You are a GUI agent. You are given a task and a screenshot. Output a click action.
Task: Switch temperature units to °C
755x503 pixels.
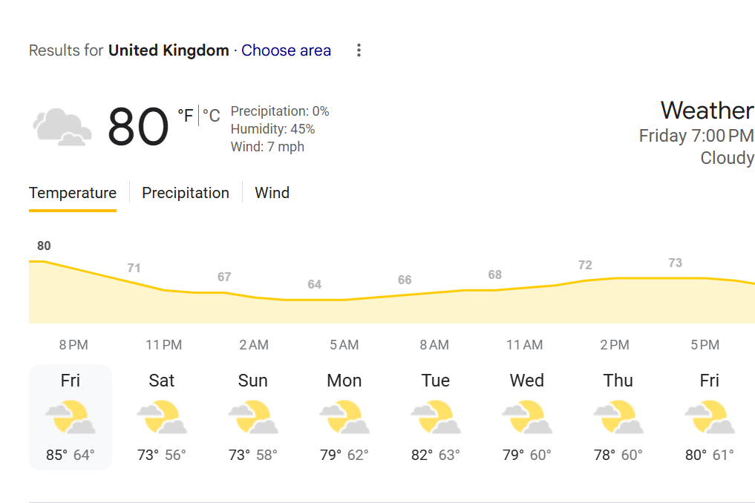tap(212, 116)
